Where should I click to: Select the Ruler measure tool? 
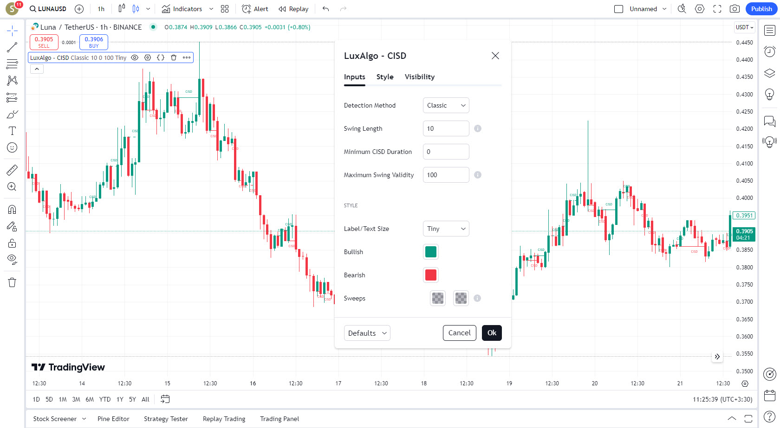(x=12, y=170)
